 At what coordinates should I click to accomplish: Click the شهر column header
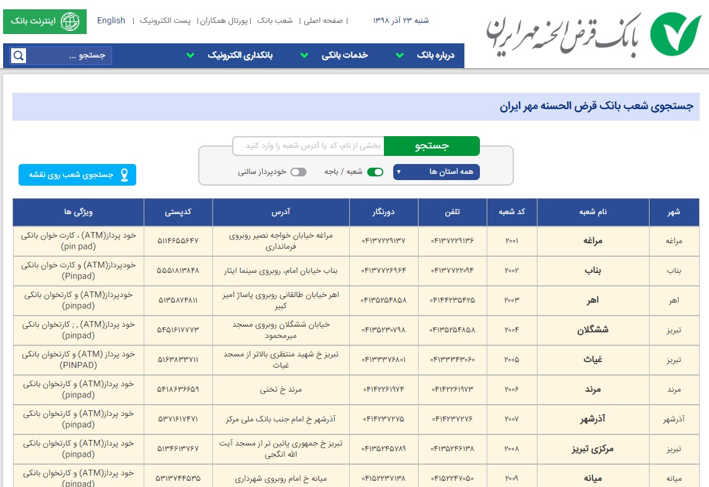(674, 212)
